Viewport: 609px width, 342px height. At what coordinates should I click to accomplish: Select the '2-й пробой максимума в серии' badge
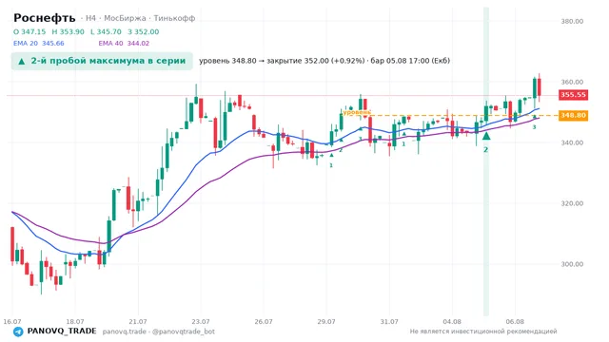[x=102, y=61]
